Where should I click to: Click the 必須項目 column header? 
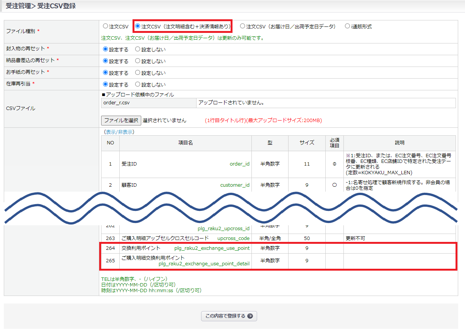[x=334, y=143]
